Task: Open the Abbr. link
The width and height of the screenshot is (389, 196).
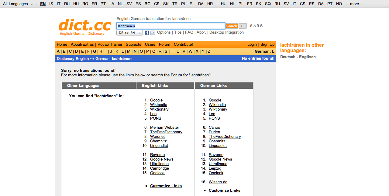Action: click(201, 32)
